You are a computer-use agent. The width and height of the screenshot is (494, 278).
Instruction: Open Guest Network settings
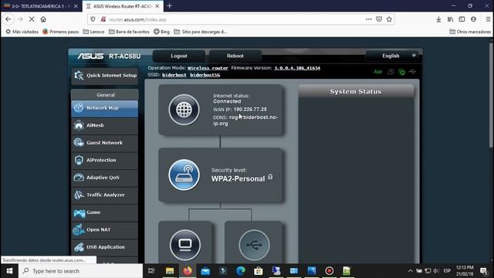[x=105, y=143]
